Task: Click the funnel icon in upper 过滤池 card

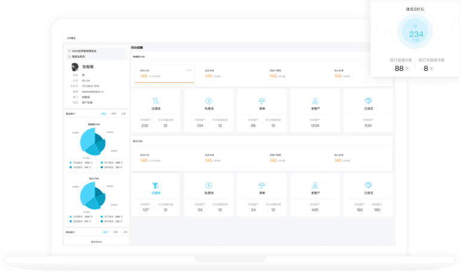Action: (x=155, y=101)
